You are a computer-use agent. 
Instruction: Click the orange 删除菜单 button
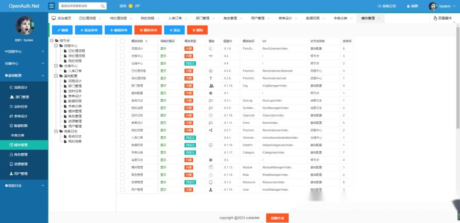coord(148,30)
